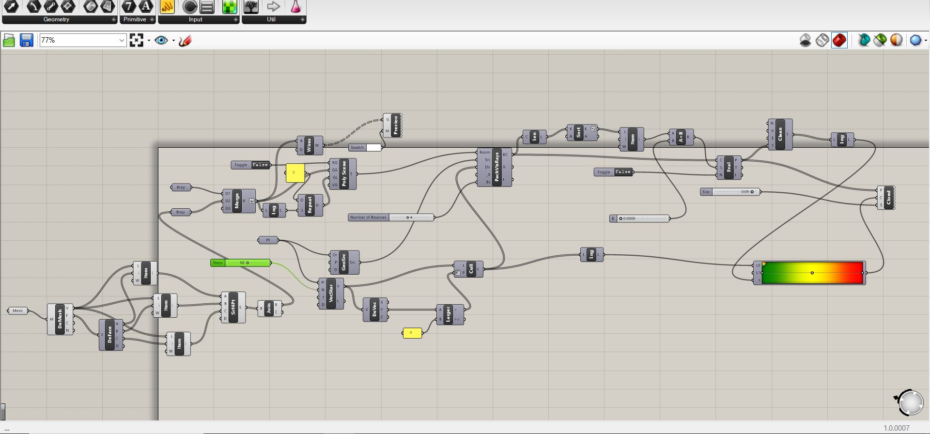This screenshot has width=930, height=434.
Task: Select the Srf4Pt component
Action: coord(233,307)
